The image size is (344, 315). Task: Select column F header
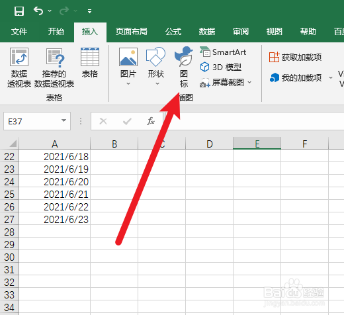(x=305, y=144)
